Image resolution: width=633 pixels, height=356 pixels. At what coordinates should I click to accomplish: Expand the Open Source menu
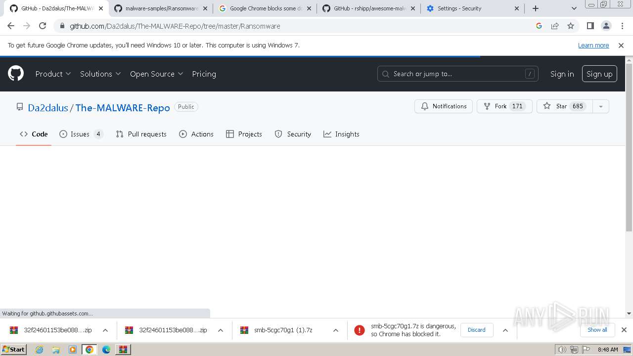[156, 74]
